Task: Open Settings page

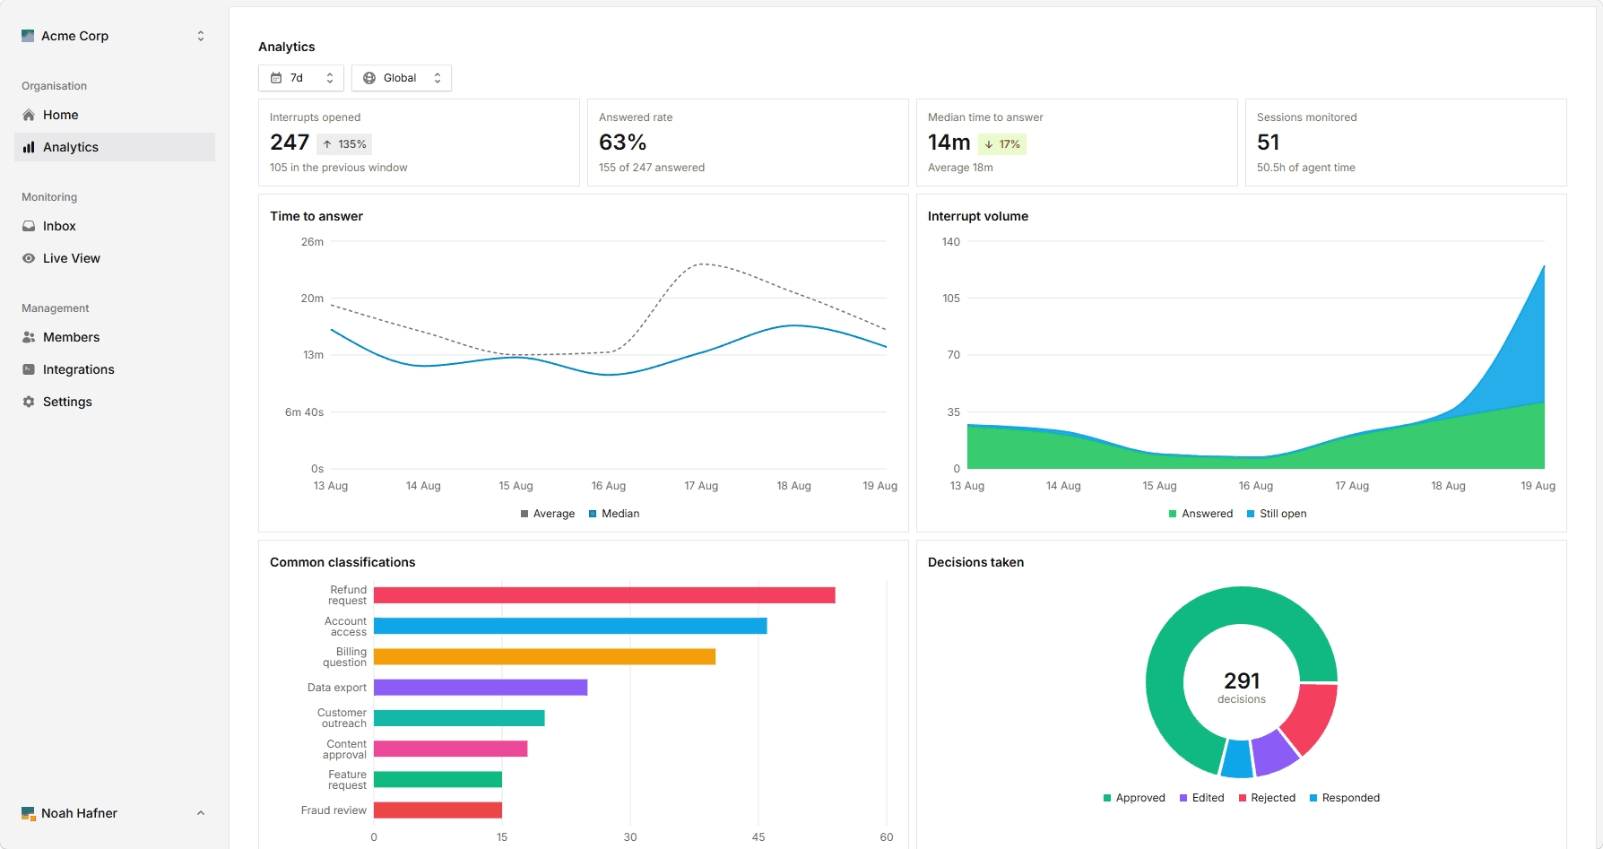Action: coord(115,402)
